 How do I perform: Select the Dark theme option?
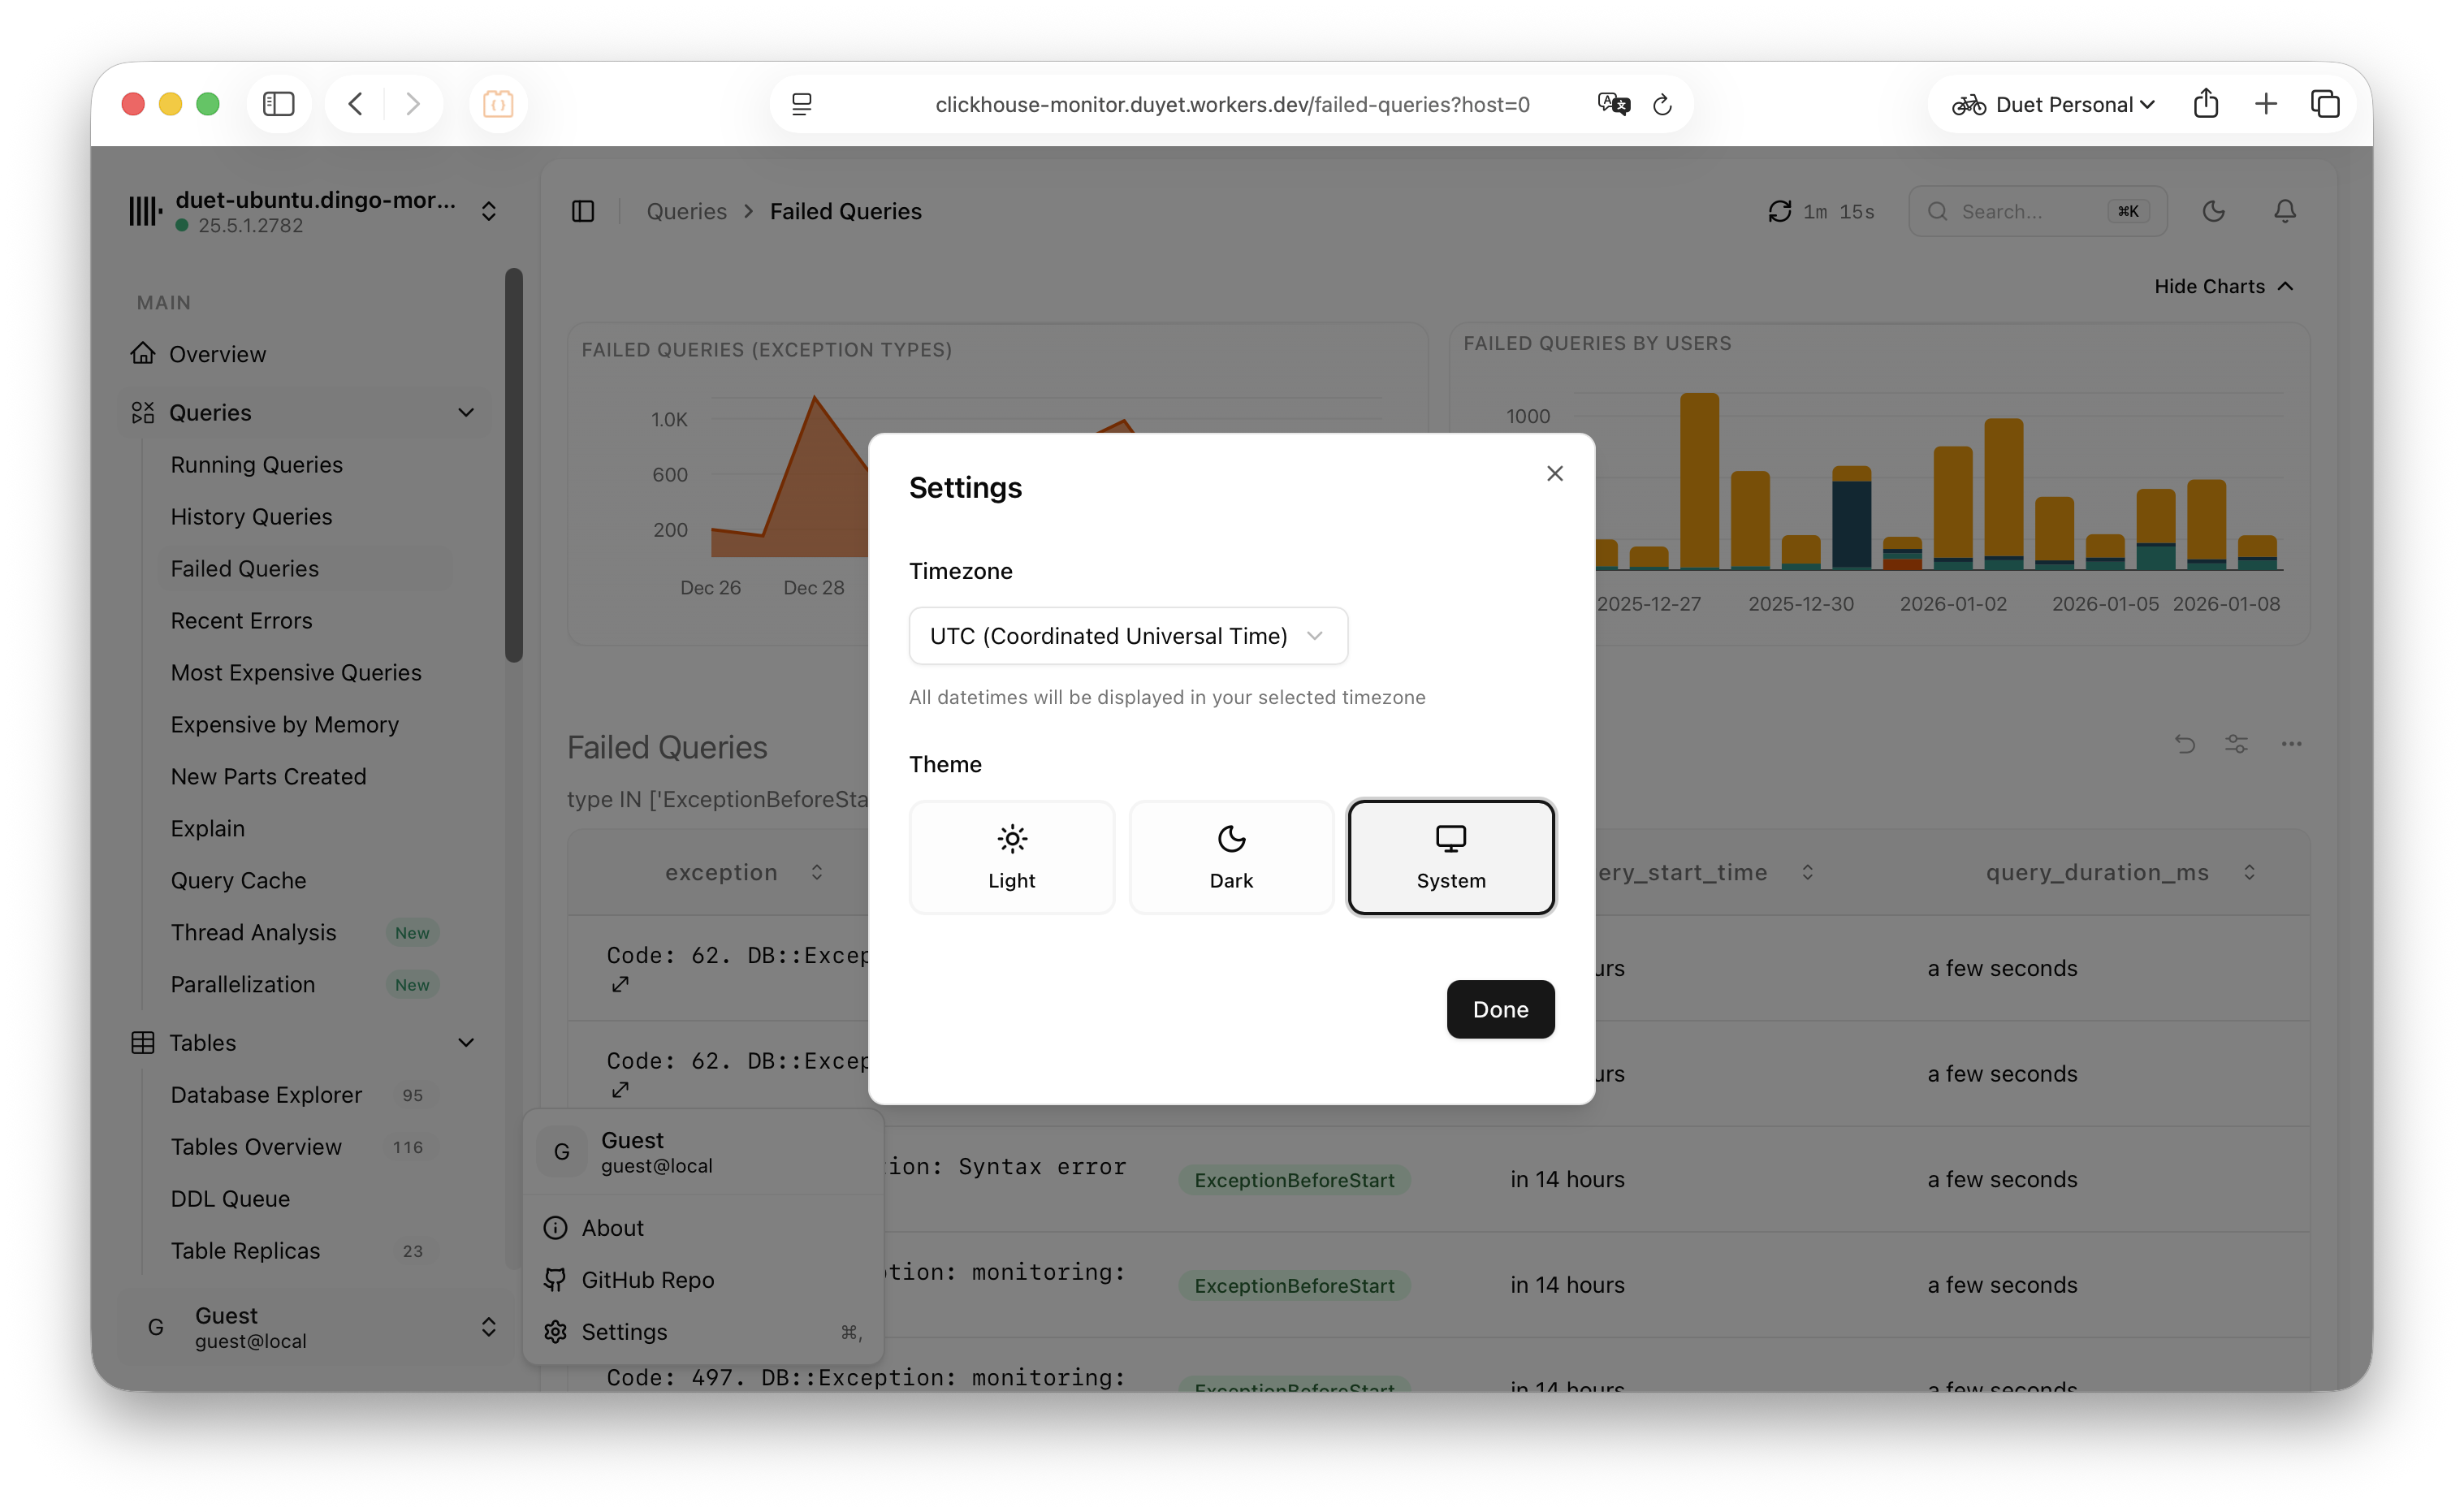click(x=1231, y=857)
